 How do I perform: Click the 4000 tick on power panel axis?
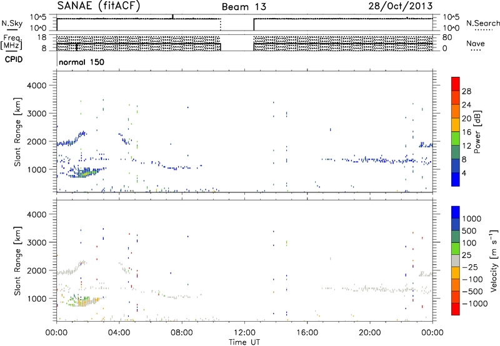pos(37,86)
